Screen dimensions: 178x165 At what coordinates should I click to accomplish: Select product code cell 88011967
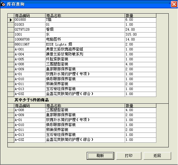(30, 44)
